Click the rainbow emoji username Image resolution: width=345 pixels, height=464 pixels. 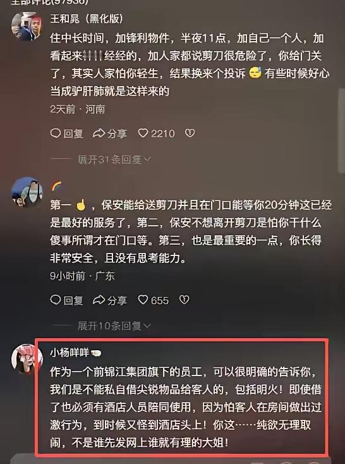[56, 186]
